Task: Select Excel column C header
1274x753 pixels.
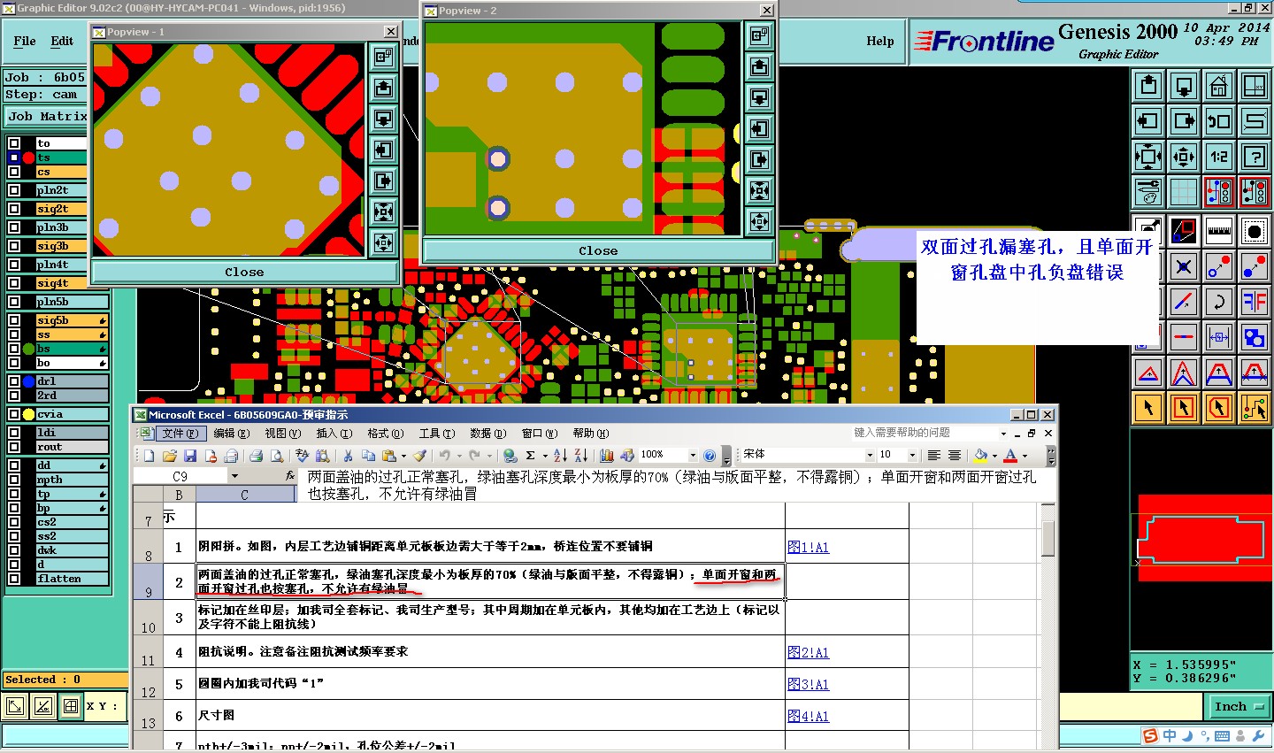Action: coord(245,496)
